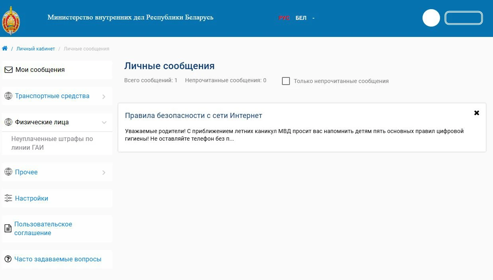Delete the message with the X icon
493x280 pixels.
477,113
